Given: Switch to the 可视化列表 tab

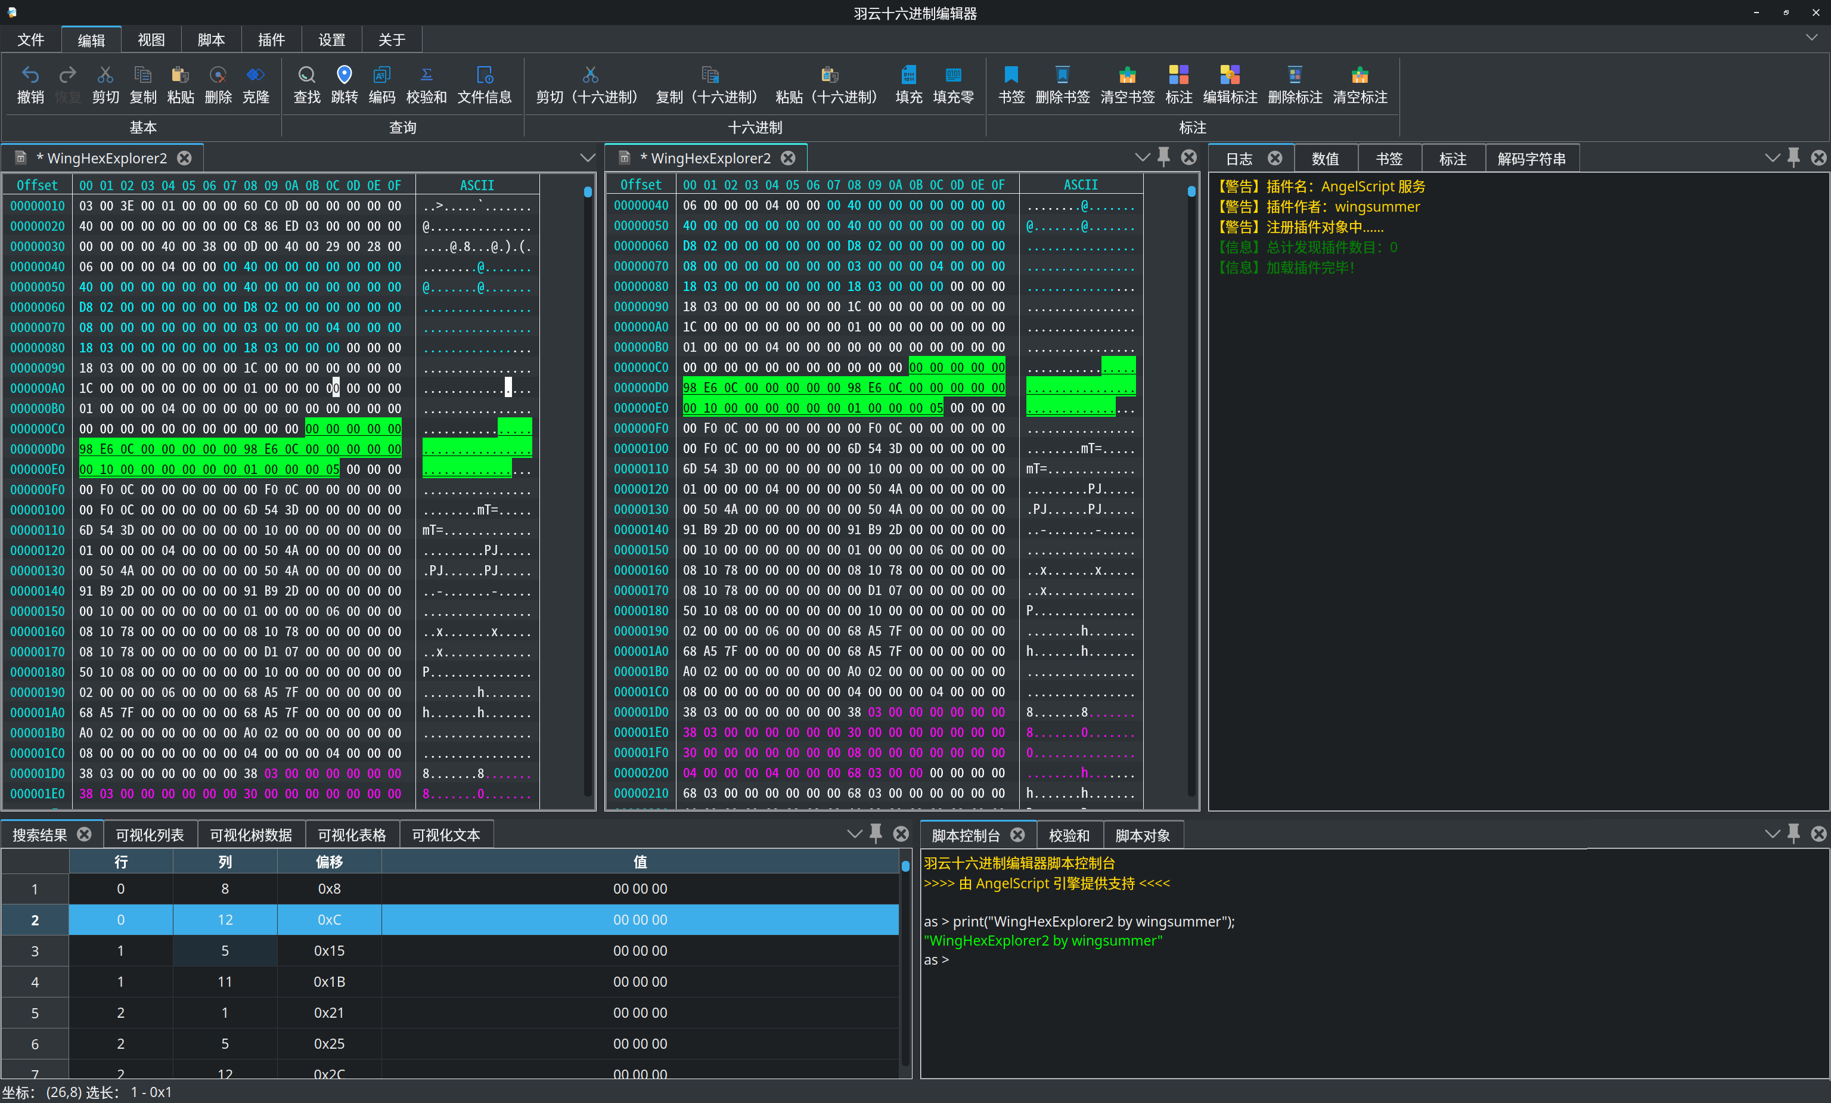Looking at the screenshot, I should click(149, 835).
